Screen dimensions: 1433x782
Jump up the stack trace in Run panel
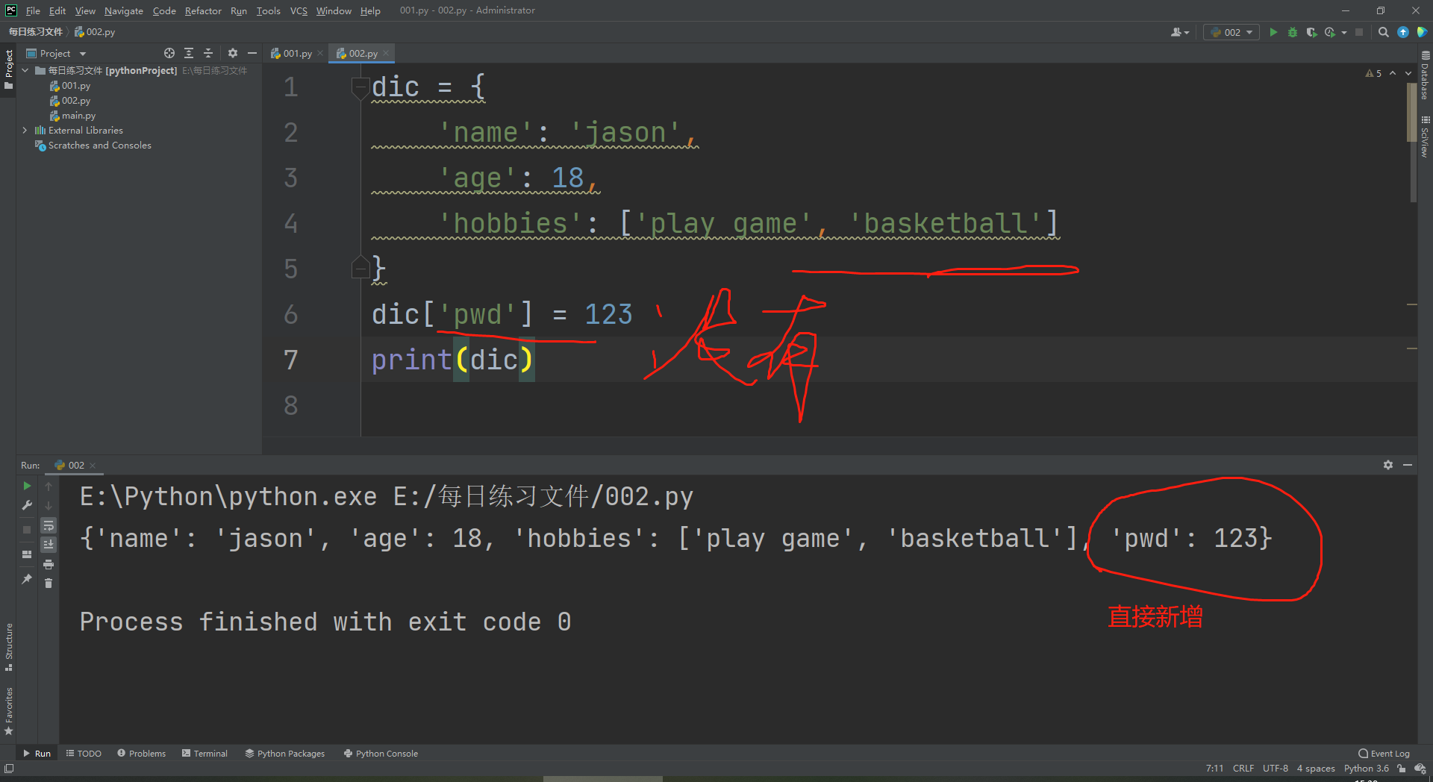49,486
